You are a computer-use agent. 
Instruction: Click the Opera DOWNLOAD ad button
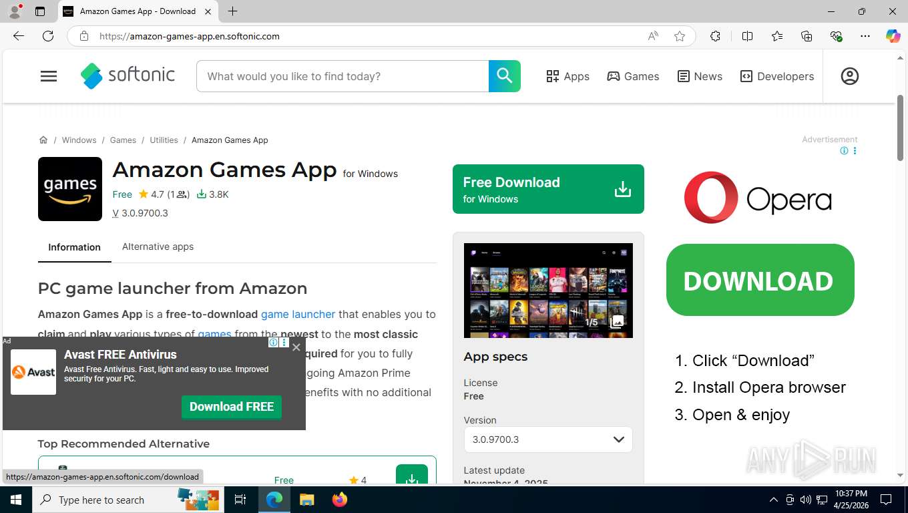[760, 280]
